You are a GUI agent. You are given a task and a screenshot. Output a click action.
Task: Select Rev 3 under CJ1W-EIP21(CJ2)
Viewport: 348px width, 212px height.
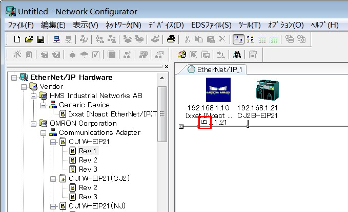point(88,197)
